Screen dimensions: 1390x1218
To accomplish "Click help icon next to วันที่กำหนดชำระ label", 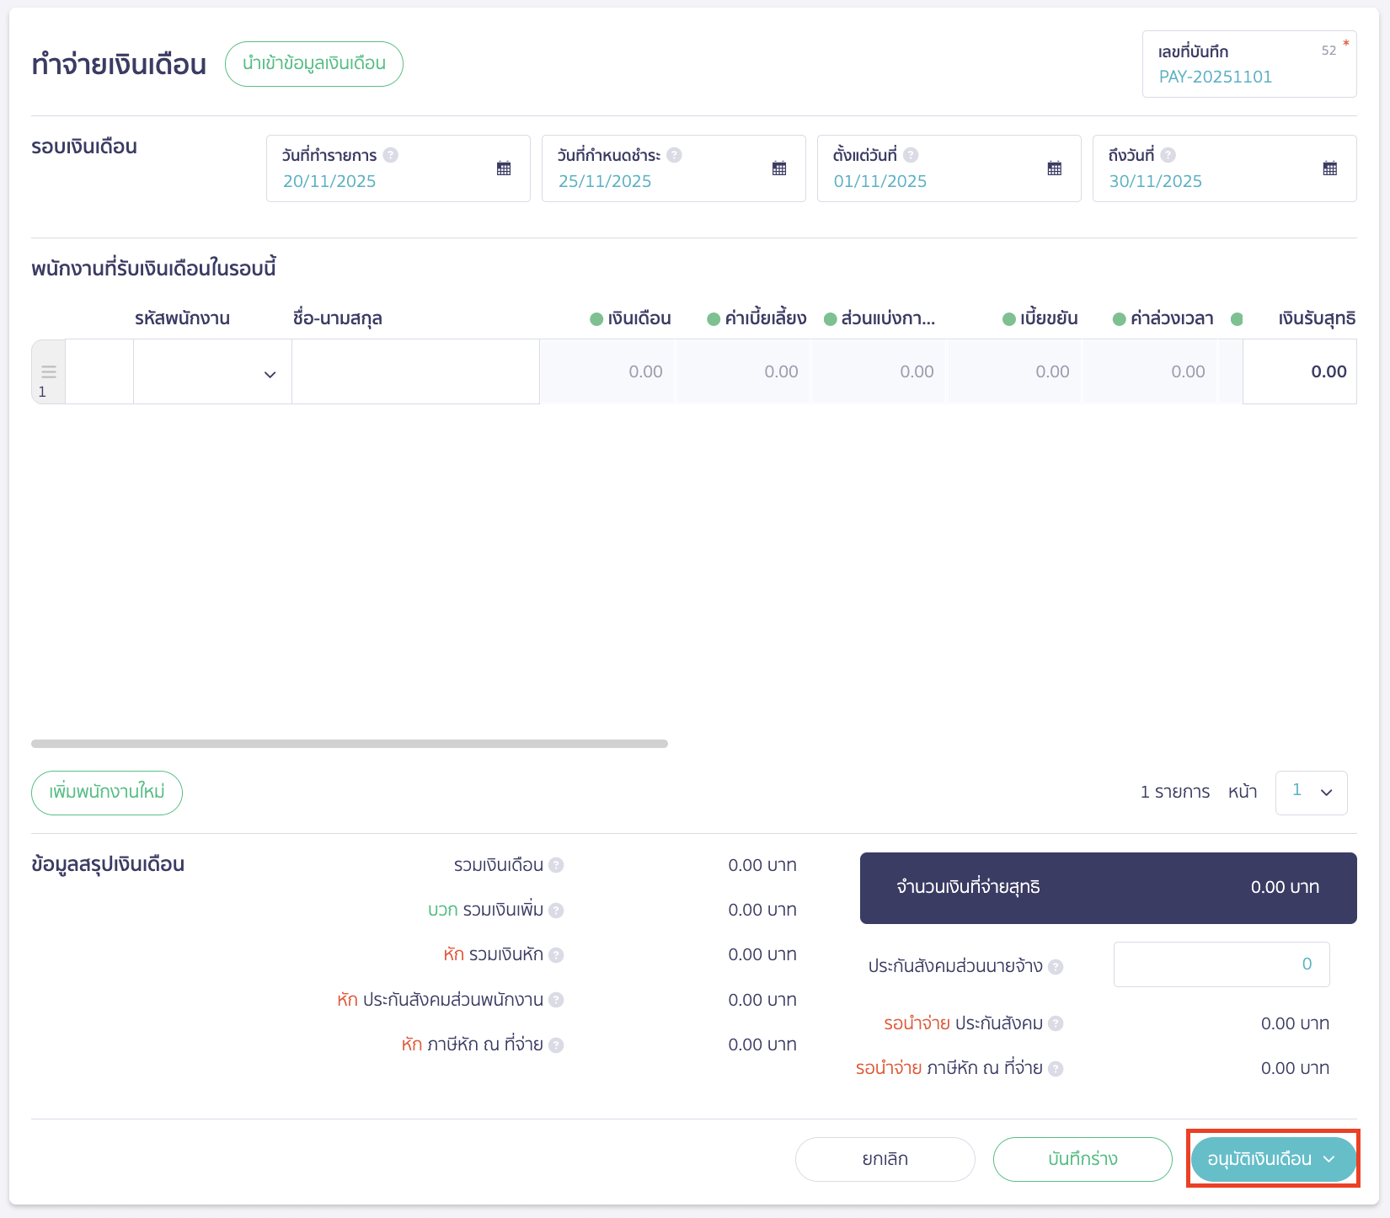I will coord(674,155).
